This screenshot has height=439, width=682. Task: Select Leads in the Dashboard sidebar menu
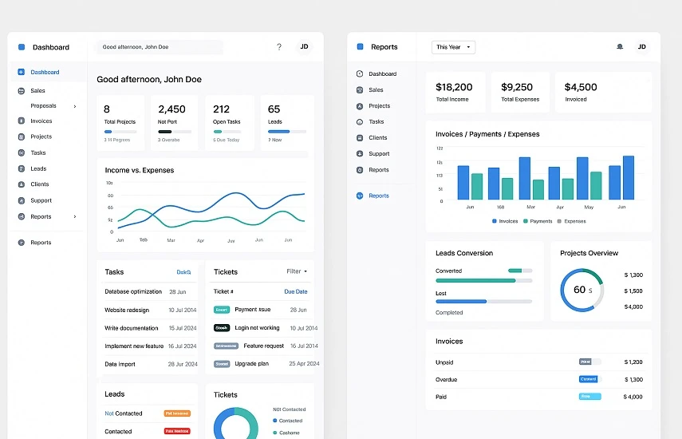pyautogui.click(x=38, y=169)
